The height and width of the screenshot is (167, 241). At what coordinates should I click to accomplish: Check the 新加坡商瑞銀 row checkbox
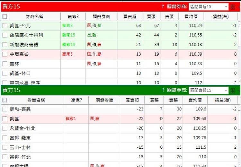(4, 45)
